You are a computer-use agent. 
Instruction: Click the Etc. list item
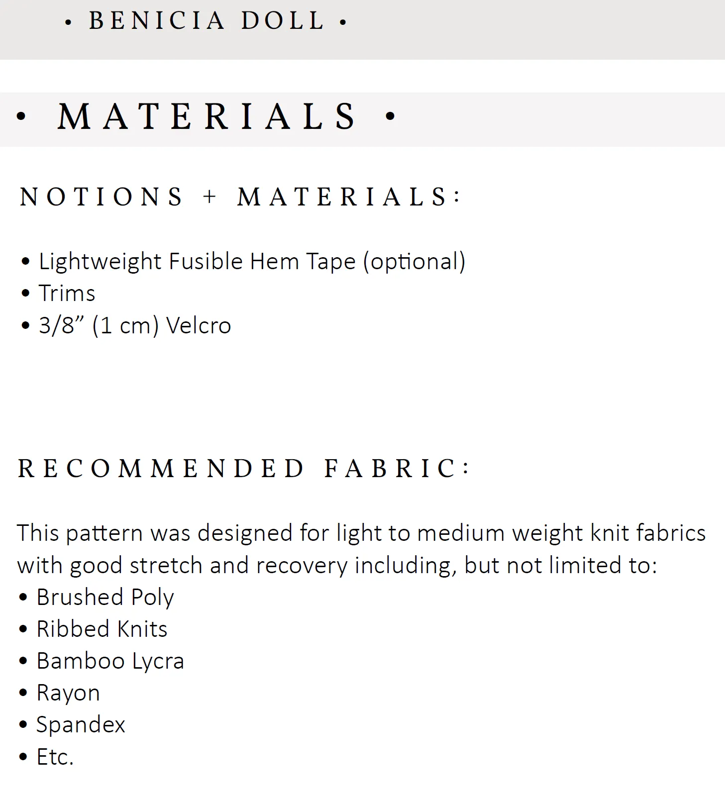(x=55, y=757)
